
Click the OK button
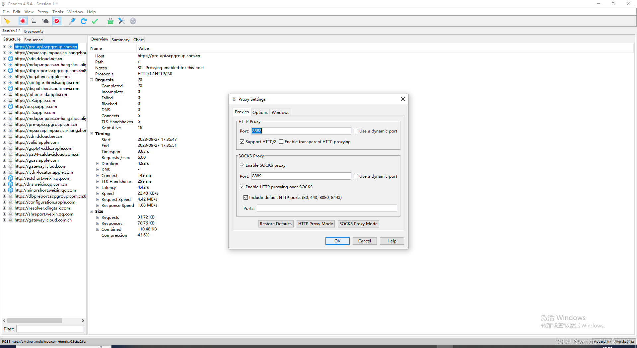[x=337, y=241]
